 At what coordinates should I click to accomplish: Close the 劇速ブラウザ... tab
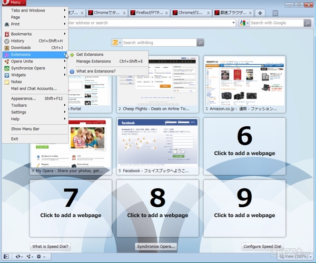pyautogui.click(x=250, y=13)
